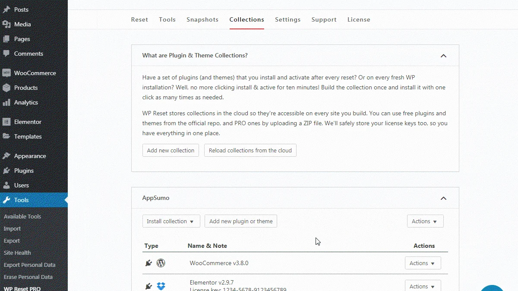This screenshot has height=291, width=518.
Task: Click Reload collections from the cloud
Action: coord(250,150)
